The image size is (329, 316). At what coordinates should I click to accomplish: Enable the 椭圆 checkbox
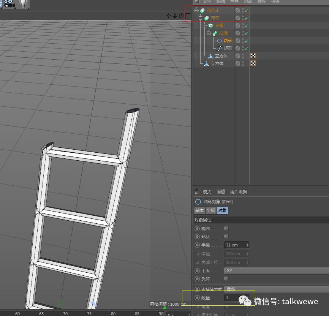(x=226, y=228)
